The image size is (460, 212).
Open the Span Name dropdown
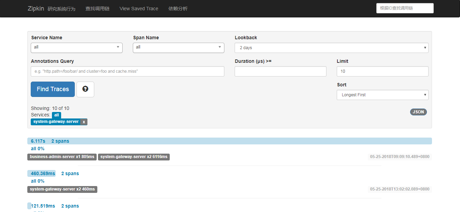(179, 48)
